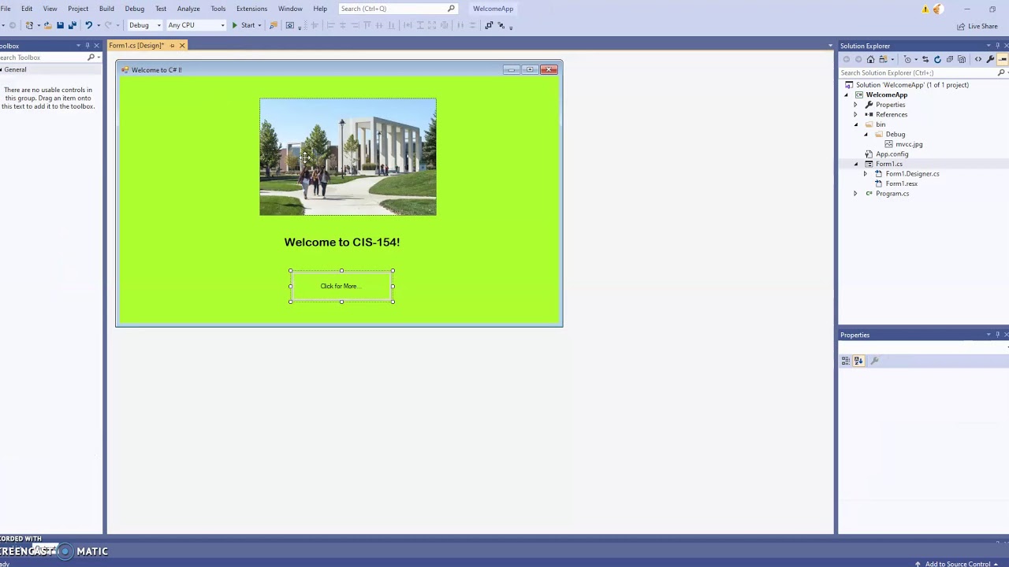This screenshot has width=1009, height=567.
Task: Click the Live Share button
Action: coord(977,26)
